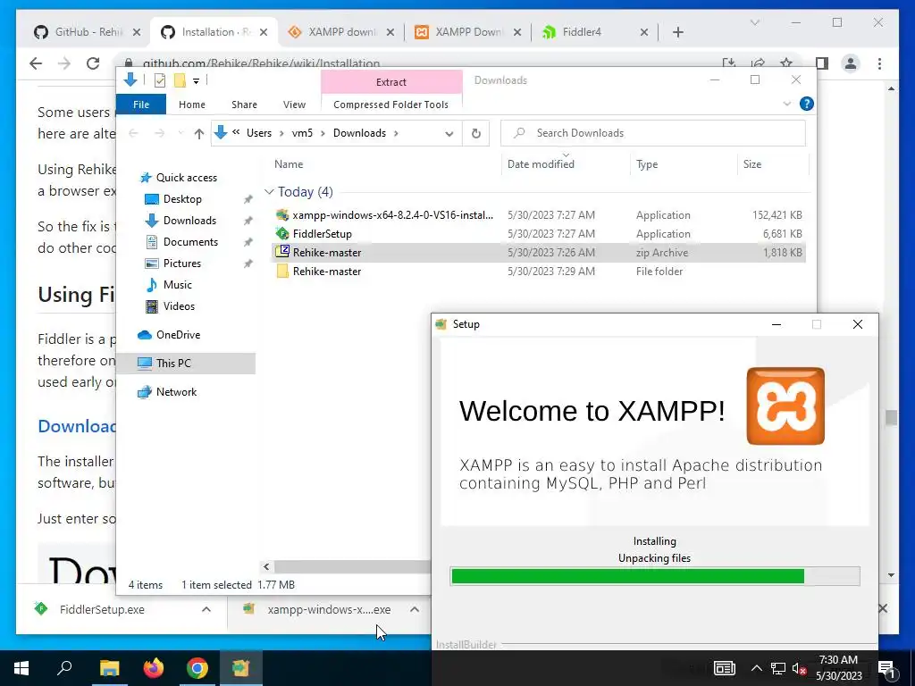Go back in Chrome browser

pos(36,63)
